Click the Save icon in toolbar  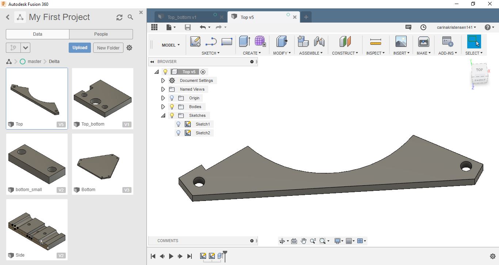click(x=188, y=27)
